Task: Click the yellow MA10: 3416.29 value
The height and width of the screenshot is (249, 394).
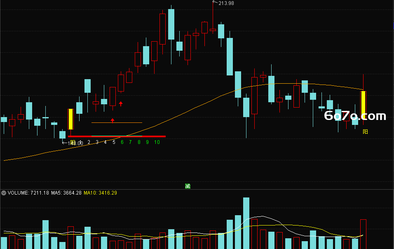Action: click(x=100, y=193)
